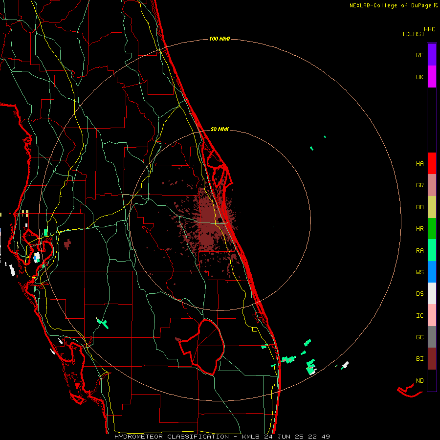Viewport: 440px width, 440px height.
Task: Click the 'UK' legend label
Action: pos(419,77)
